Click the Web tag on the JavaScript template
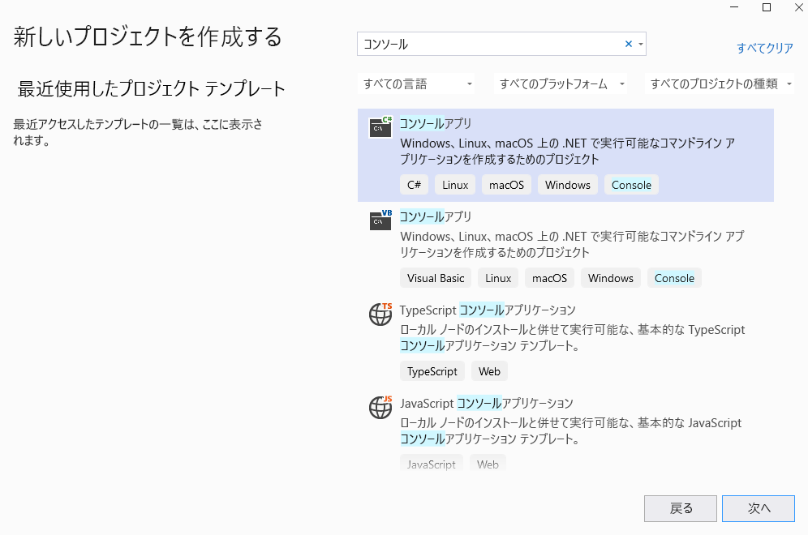Screen dimensions: 808x535 [x=488, y=464]
